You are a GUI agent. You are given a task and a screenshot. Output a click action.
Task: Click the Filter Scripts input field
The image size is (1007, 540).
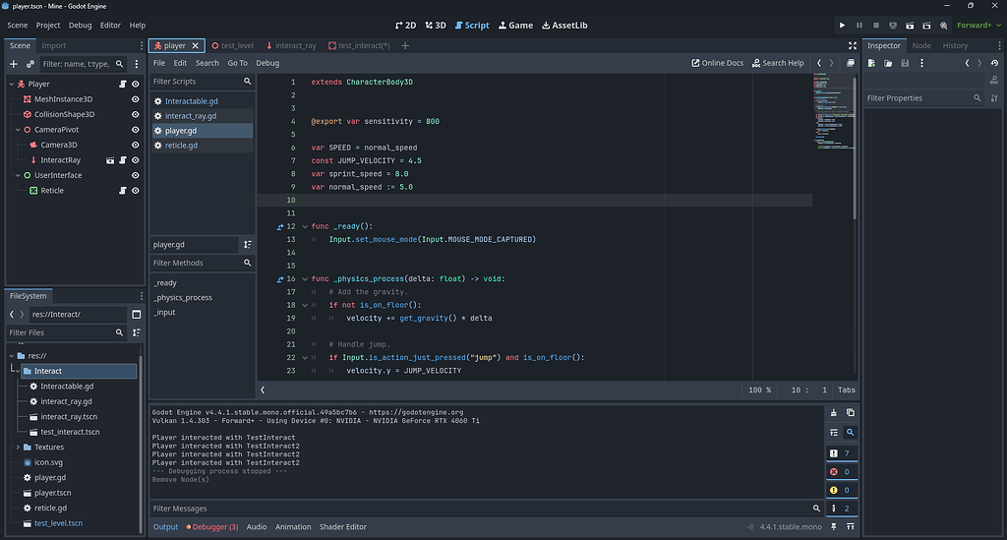[x=202, y=82]
